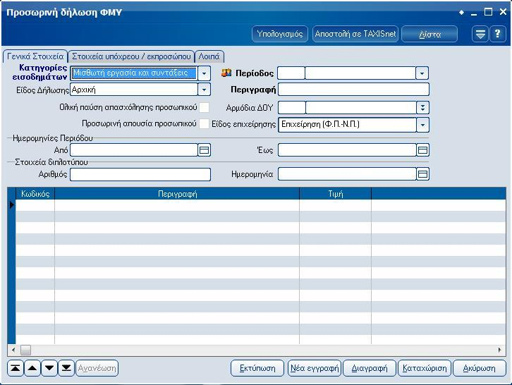Expand Κατηγορίες εισοδημάτων dropdown arrow
512x385 pixels.
[x=205, y=73]
